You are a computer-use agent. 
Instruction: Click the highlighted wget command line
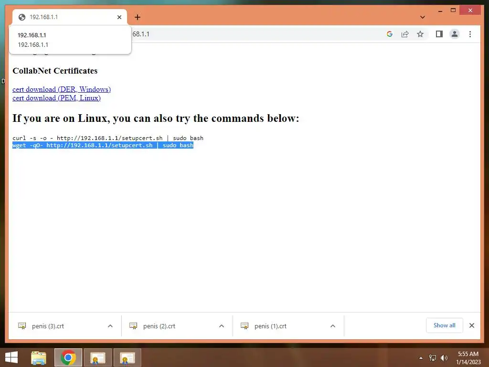click(x=103, y=145)
